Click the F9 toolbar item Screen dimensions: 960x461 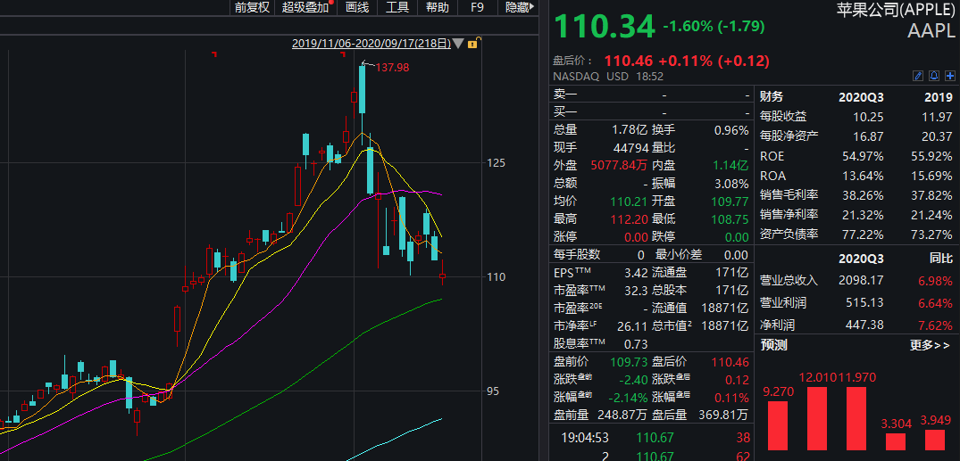click(x=478, y=7)
